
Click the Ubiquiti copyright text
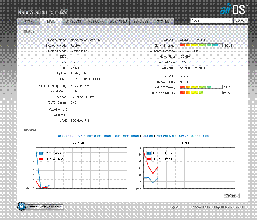(210, 207)
